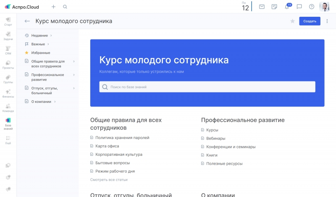
Task: Open the Недавние section
Action: point(39,35)
